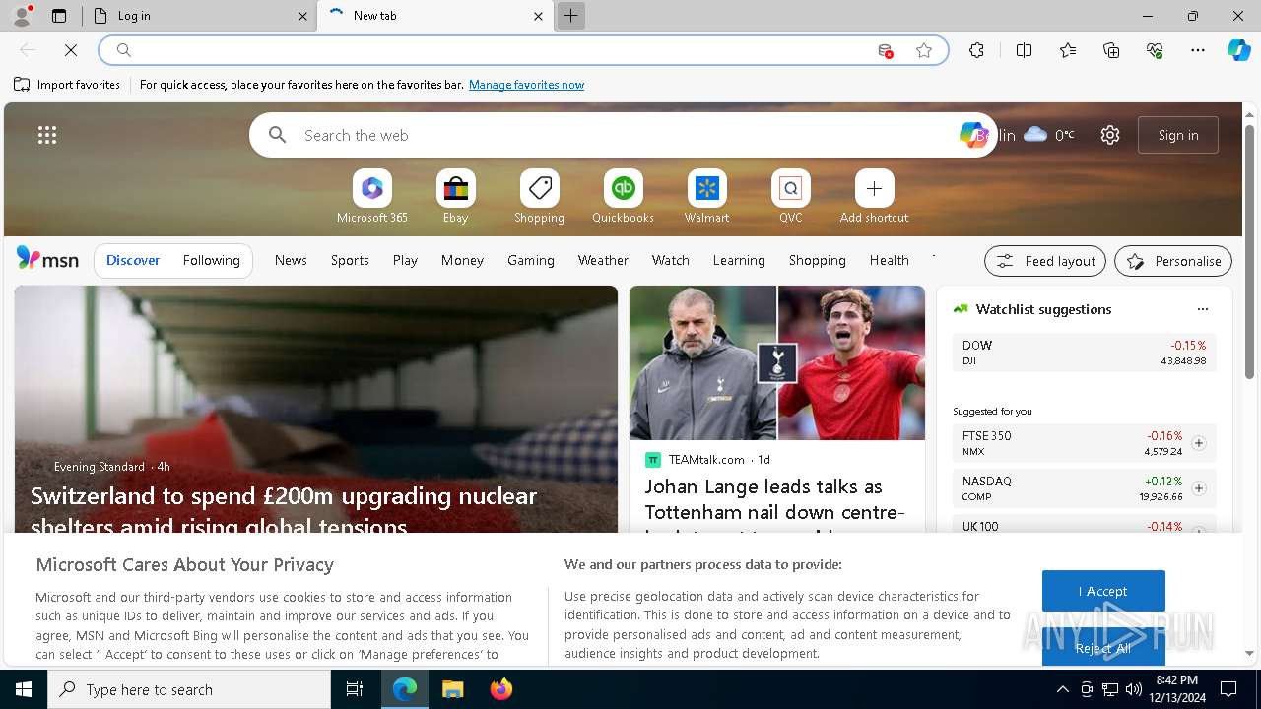Open the Copilot sidebar icon
This screenshot has height=709, width=1261.
point(1238,50)
